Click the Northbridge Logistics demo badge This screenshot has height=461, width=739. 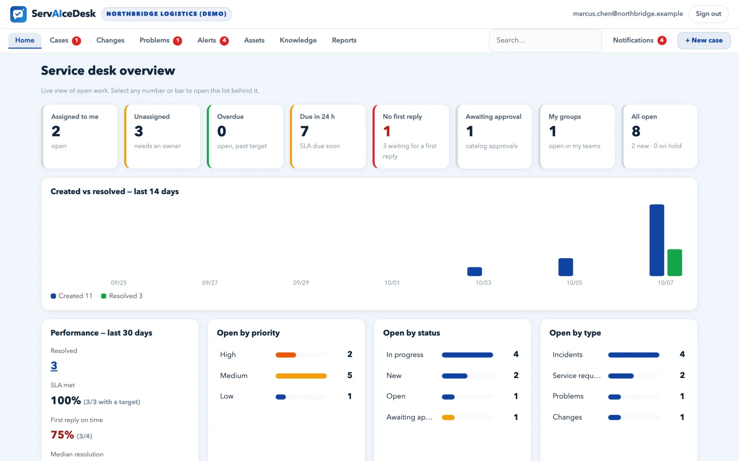click(166, 14)
